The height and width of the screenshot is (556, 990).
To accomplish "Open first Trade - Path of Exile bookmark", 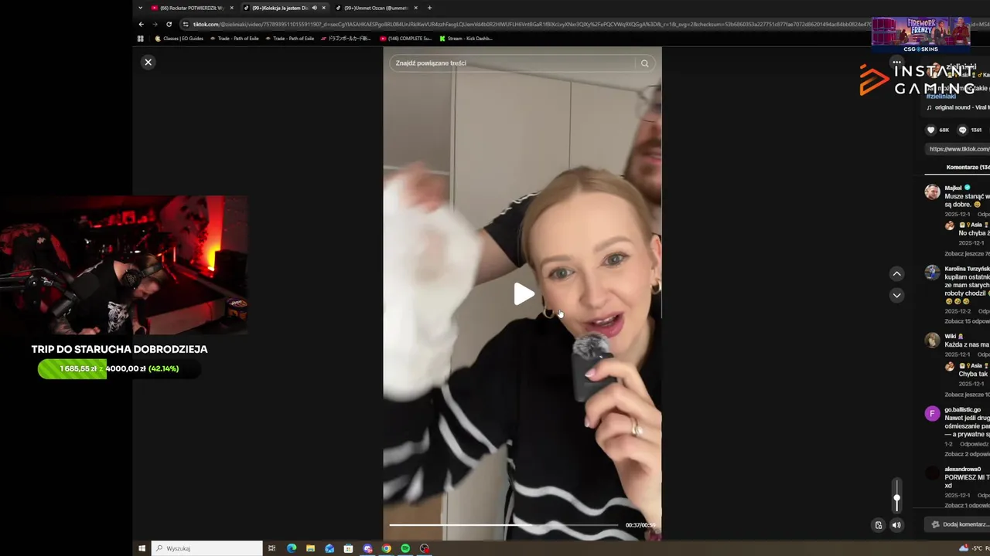I will point(234,38).
